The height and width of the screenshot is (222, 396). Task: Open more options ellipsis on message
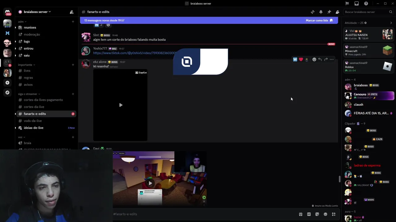click(x=332, y=60)
